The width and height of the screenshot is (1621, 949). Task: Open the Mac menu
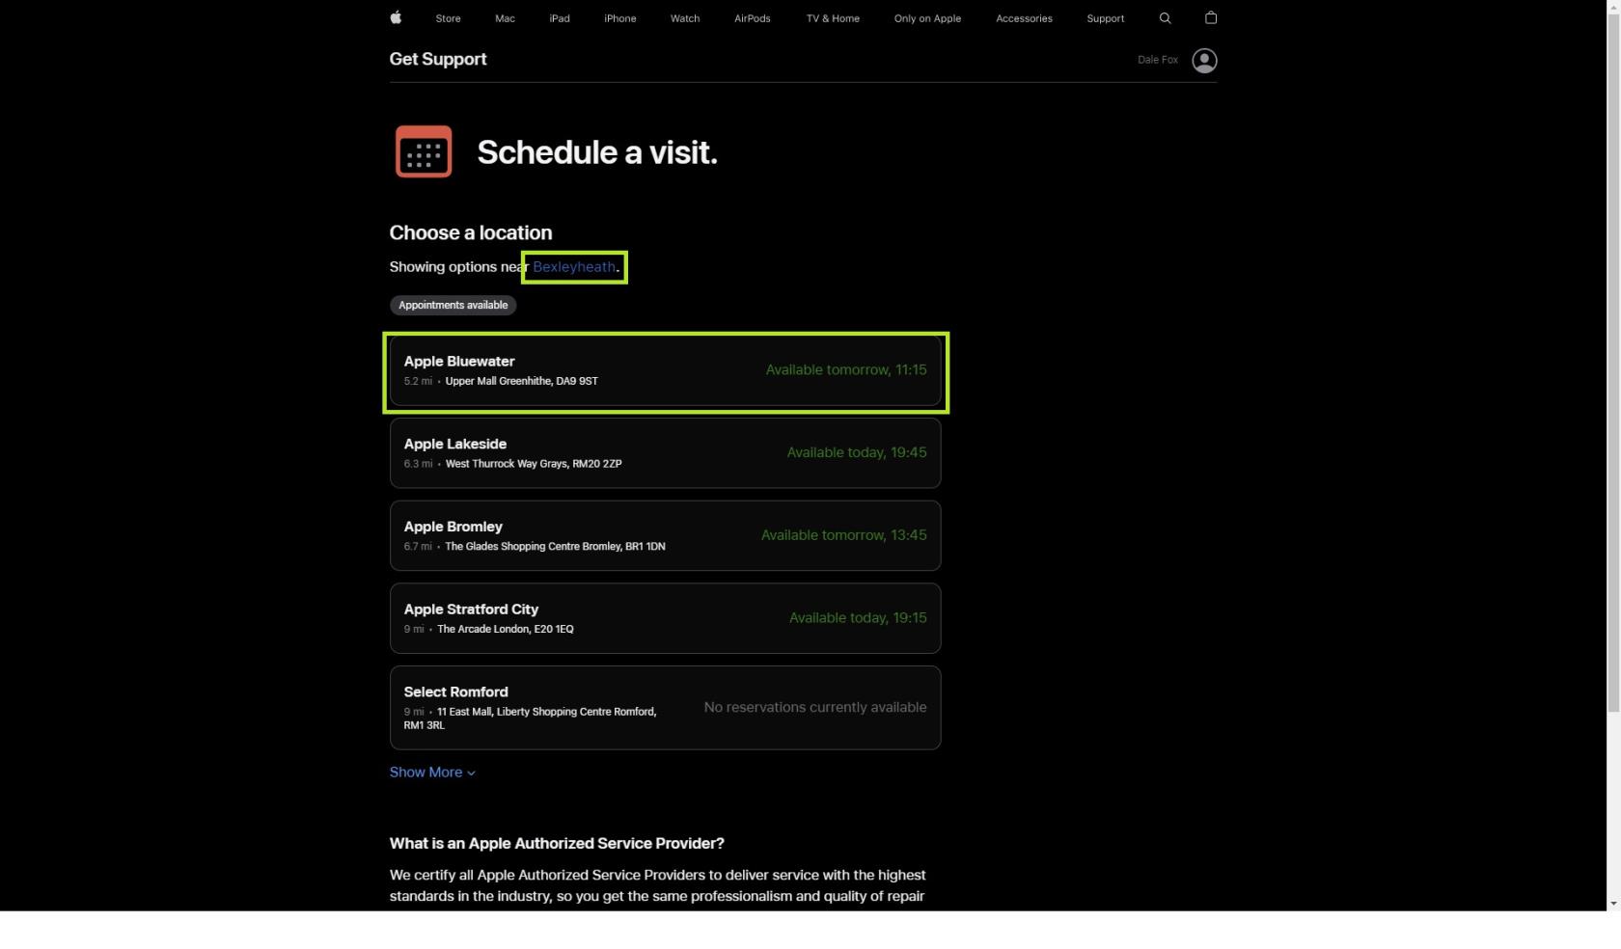tap(505, 18)
